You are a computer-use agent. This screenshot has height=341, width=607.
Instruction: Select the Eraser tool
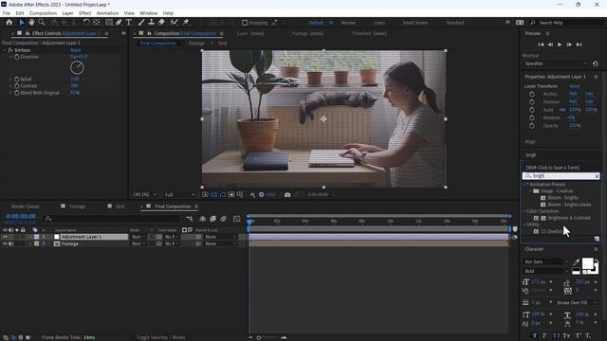(x=162, y=23)
